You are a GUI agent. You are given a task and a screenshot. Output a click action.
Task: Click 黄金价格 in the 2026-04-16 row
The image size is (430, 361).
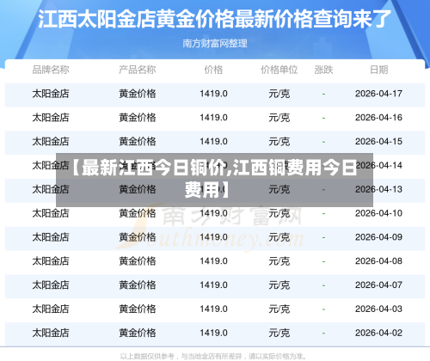tap(138, 118)
